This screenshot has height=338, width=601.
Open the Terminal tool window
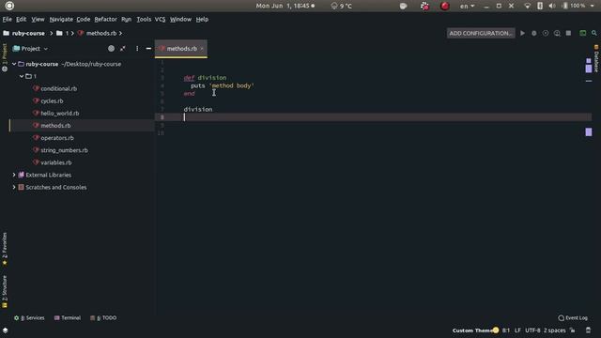point(68,317)
